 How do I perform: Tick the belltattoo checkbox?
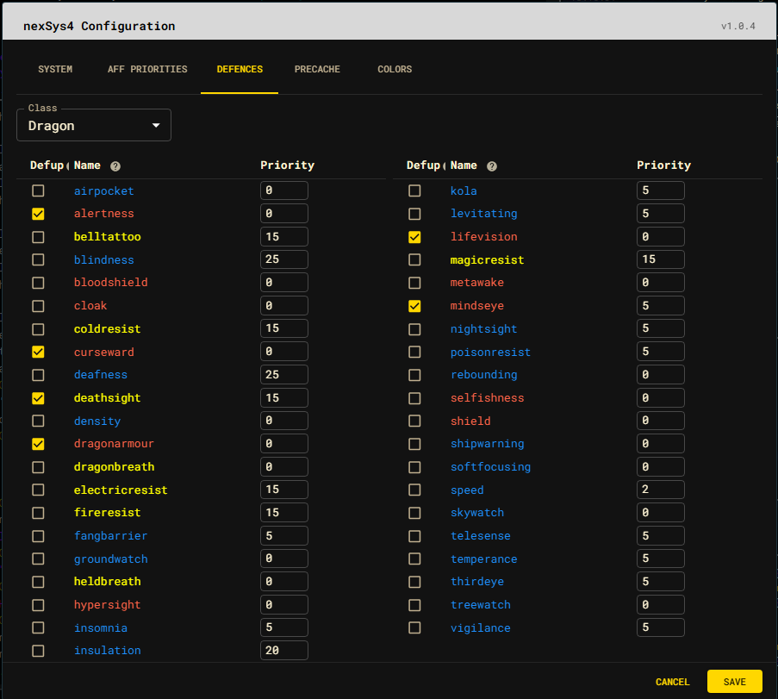click(x=38, y=237)
